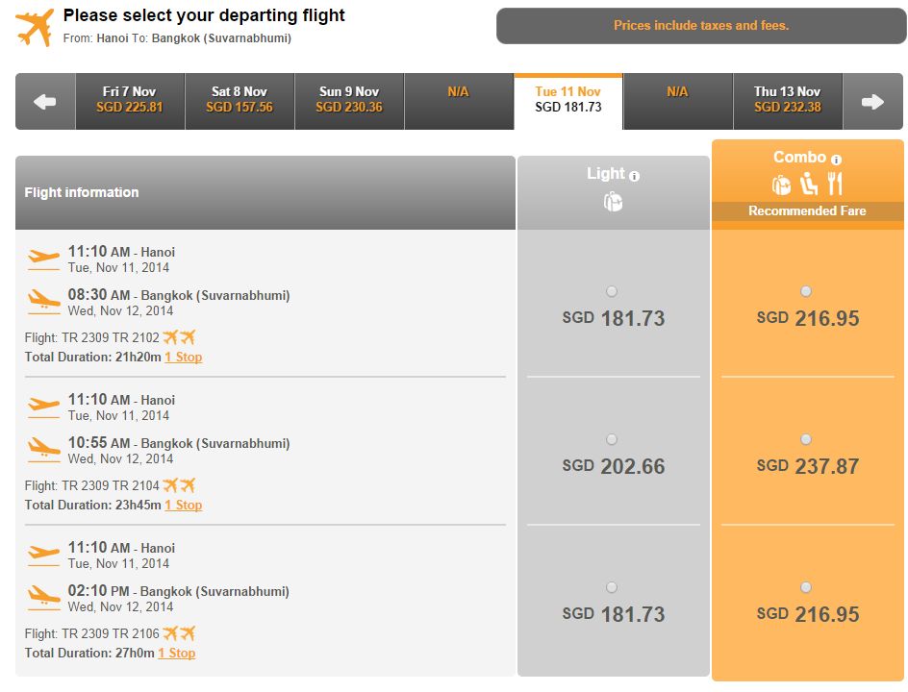This screenshot has width=908, height=692.
Task: Click the info icon next to Light
Action: click(634, 176)
